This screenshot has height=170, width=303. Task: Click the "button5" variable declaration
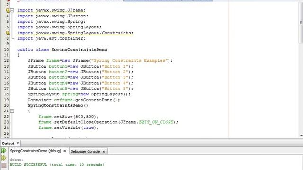point(58,89)
